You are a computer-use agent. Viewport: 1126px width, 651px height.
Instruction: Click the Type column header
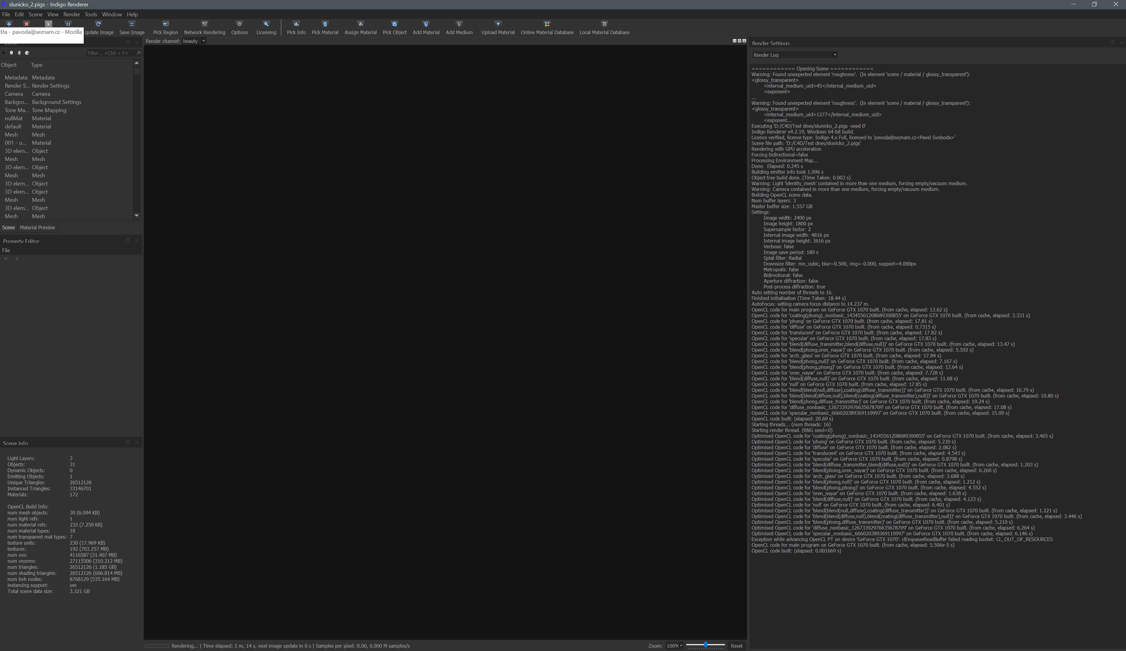coord(37,65)
